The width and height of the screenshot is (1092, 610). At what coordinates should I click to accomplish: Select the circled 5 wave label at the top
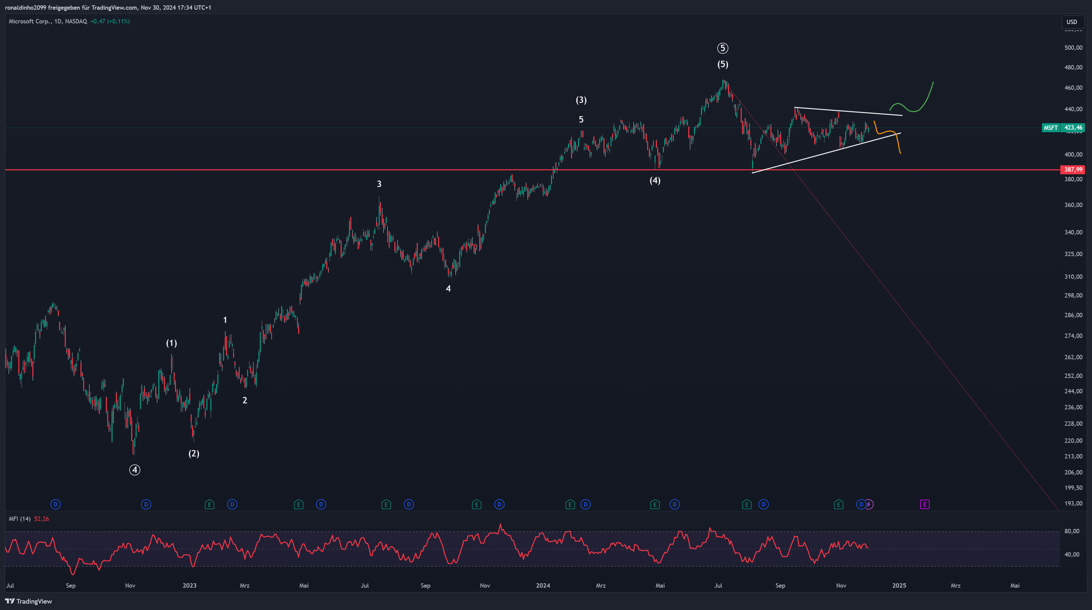723,48
